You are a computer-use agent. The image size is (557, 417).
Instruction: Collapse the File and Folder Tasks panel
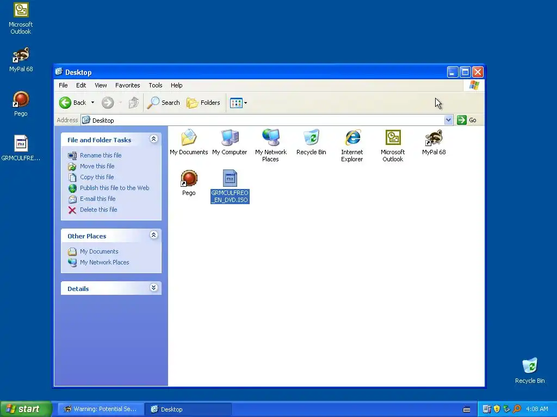pos(153,139)
